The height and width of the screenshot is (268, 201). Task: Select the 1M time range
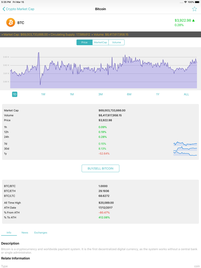pos(72,94)
